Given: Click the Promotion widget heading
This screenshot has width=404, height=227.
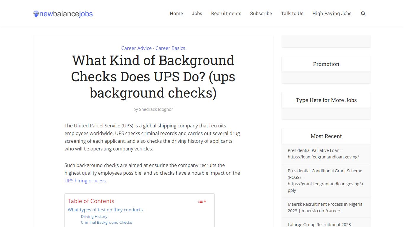Looking at the screenshot, I should [326, 64].
